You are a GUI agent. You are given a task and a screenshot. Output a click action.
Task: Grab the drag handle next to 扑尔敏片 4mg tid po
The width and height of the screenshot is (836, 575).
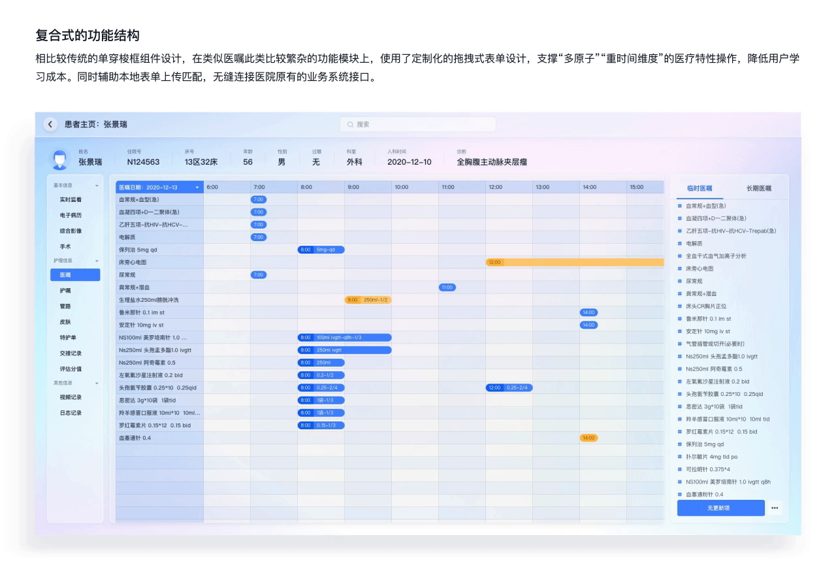pos(680,457)
